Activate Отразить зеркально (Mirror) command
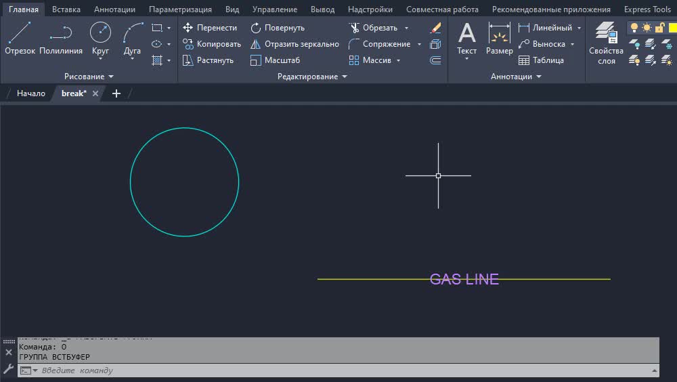 point(294,44)
